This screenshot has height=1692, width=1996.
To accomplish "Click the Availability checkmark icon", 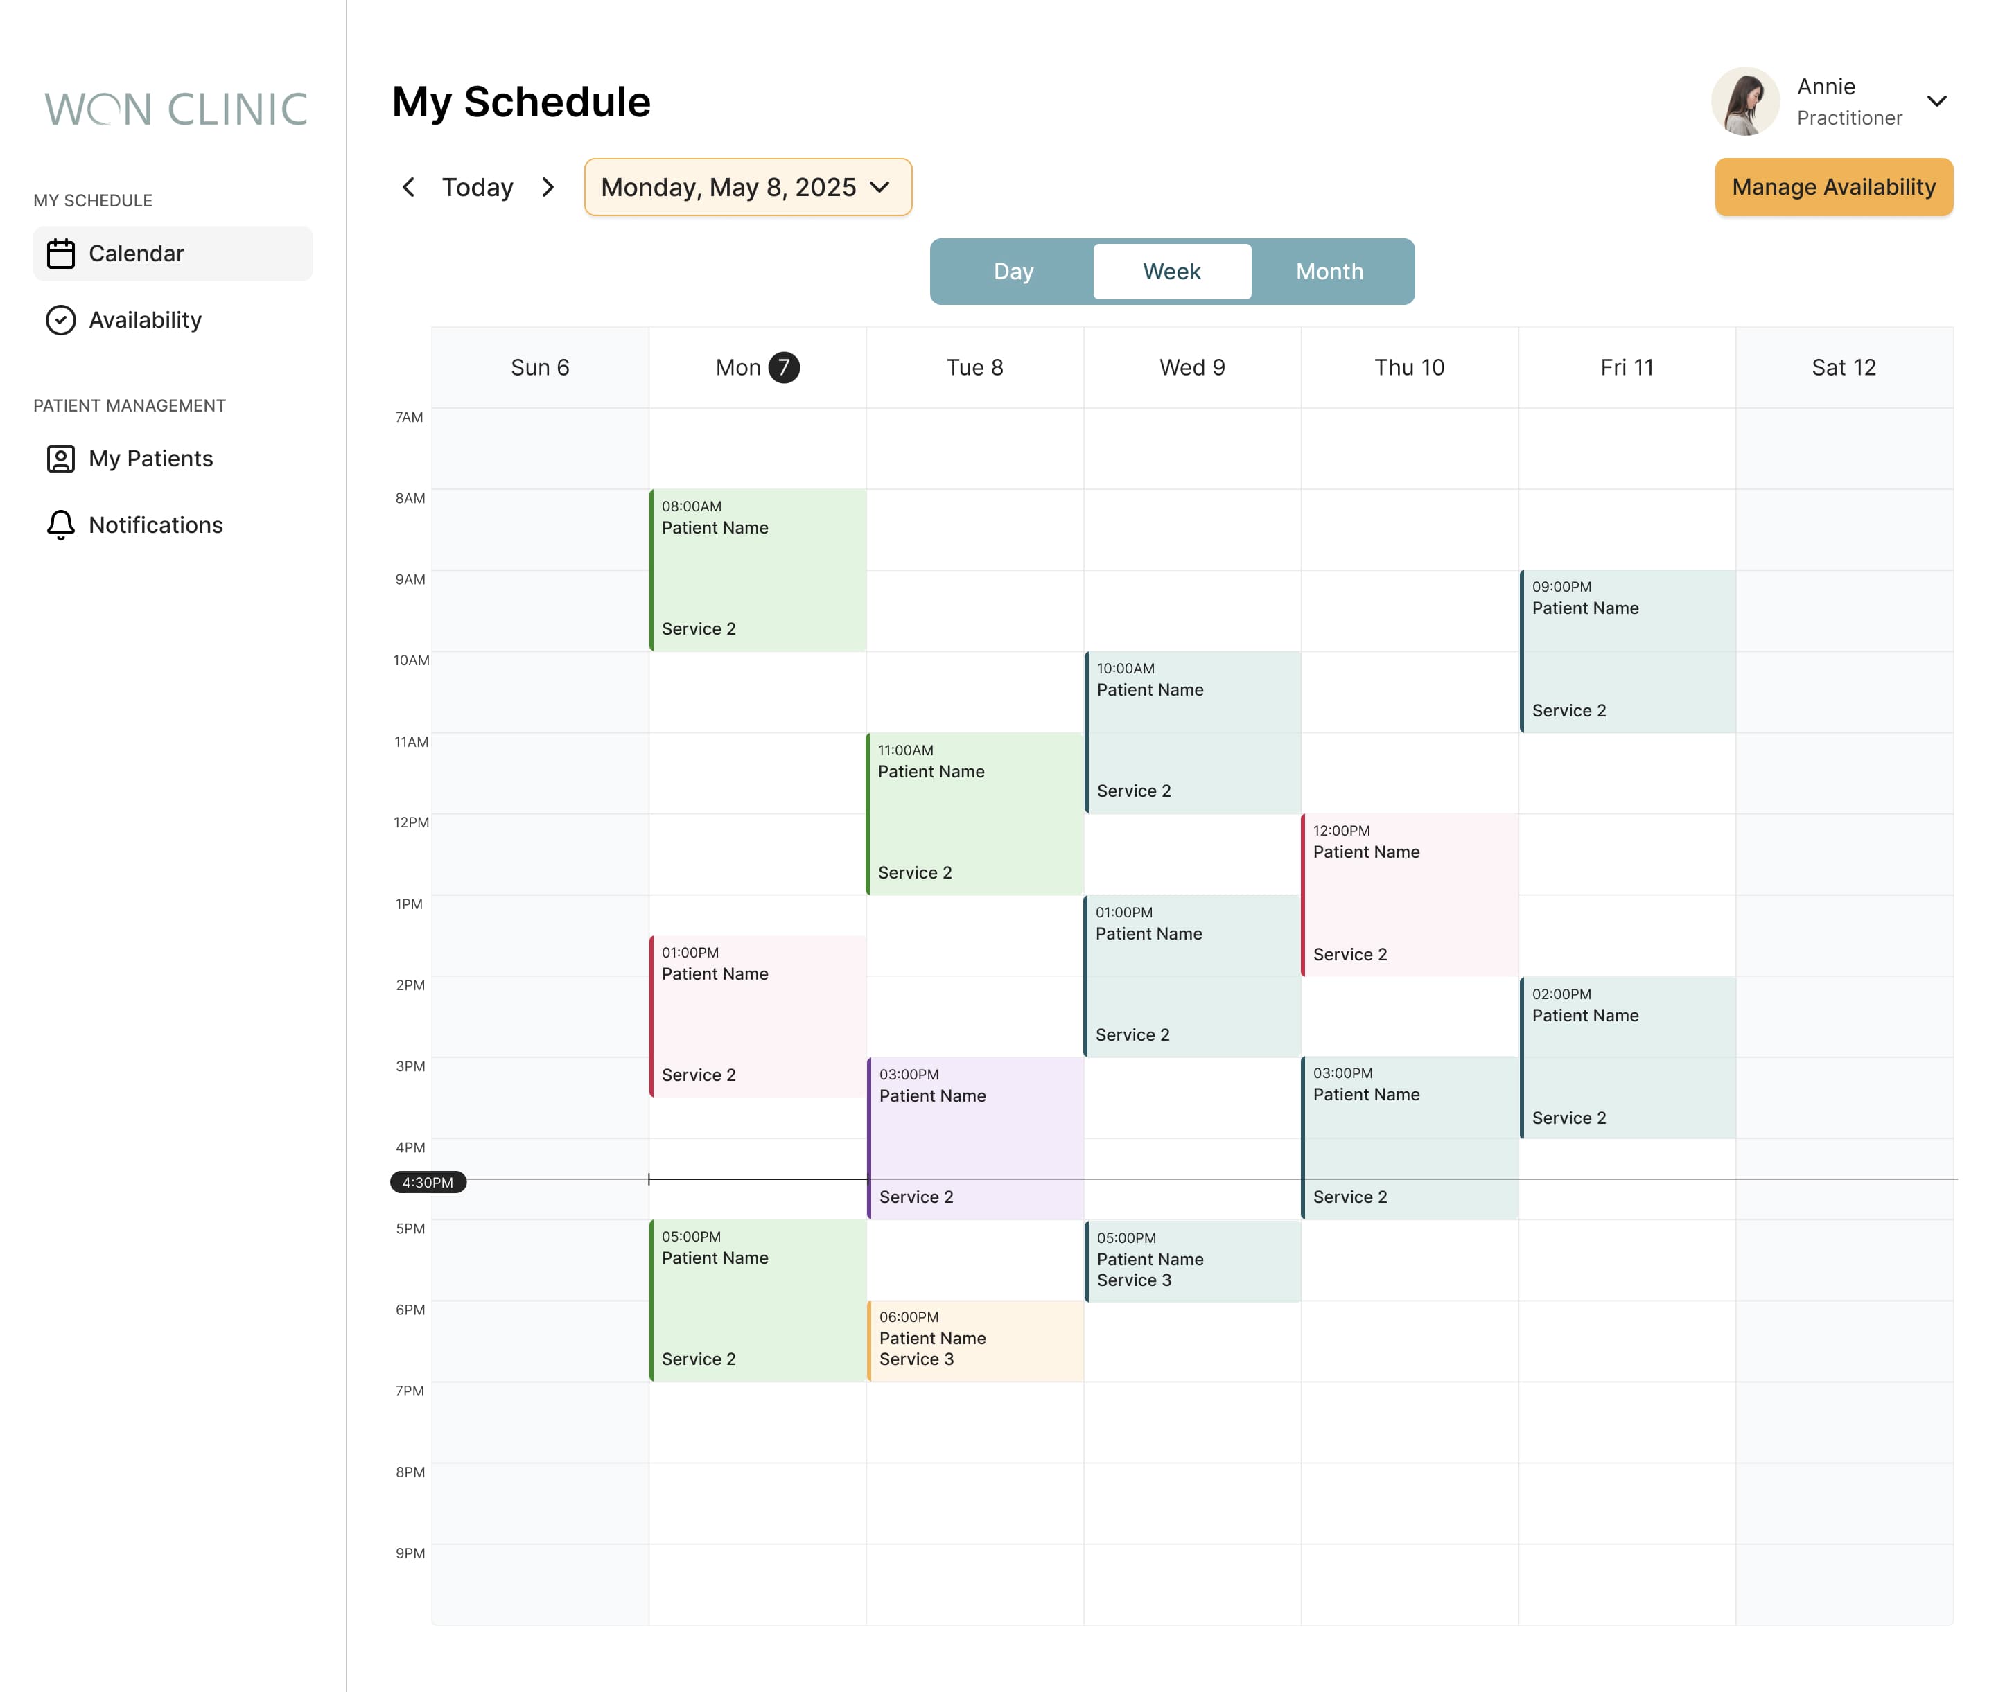I will (60, 319).
